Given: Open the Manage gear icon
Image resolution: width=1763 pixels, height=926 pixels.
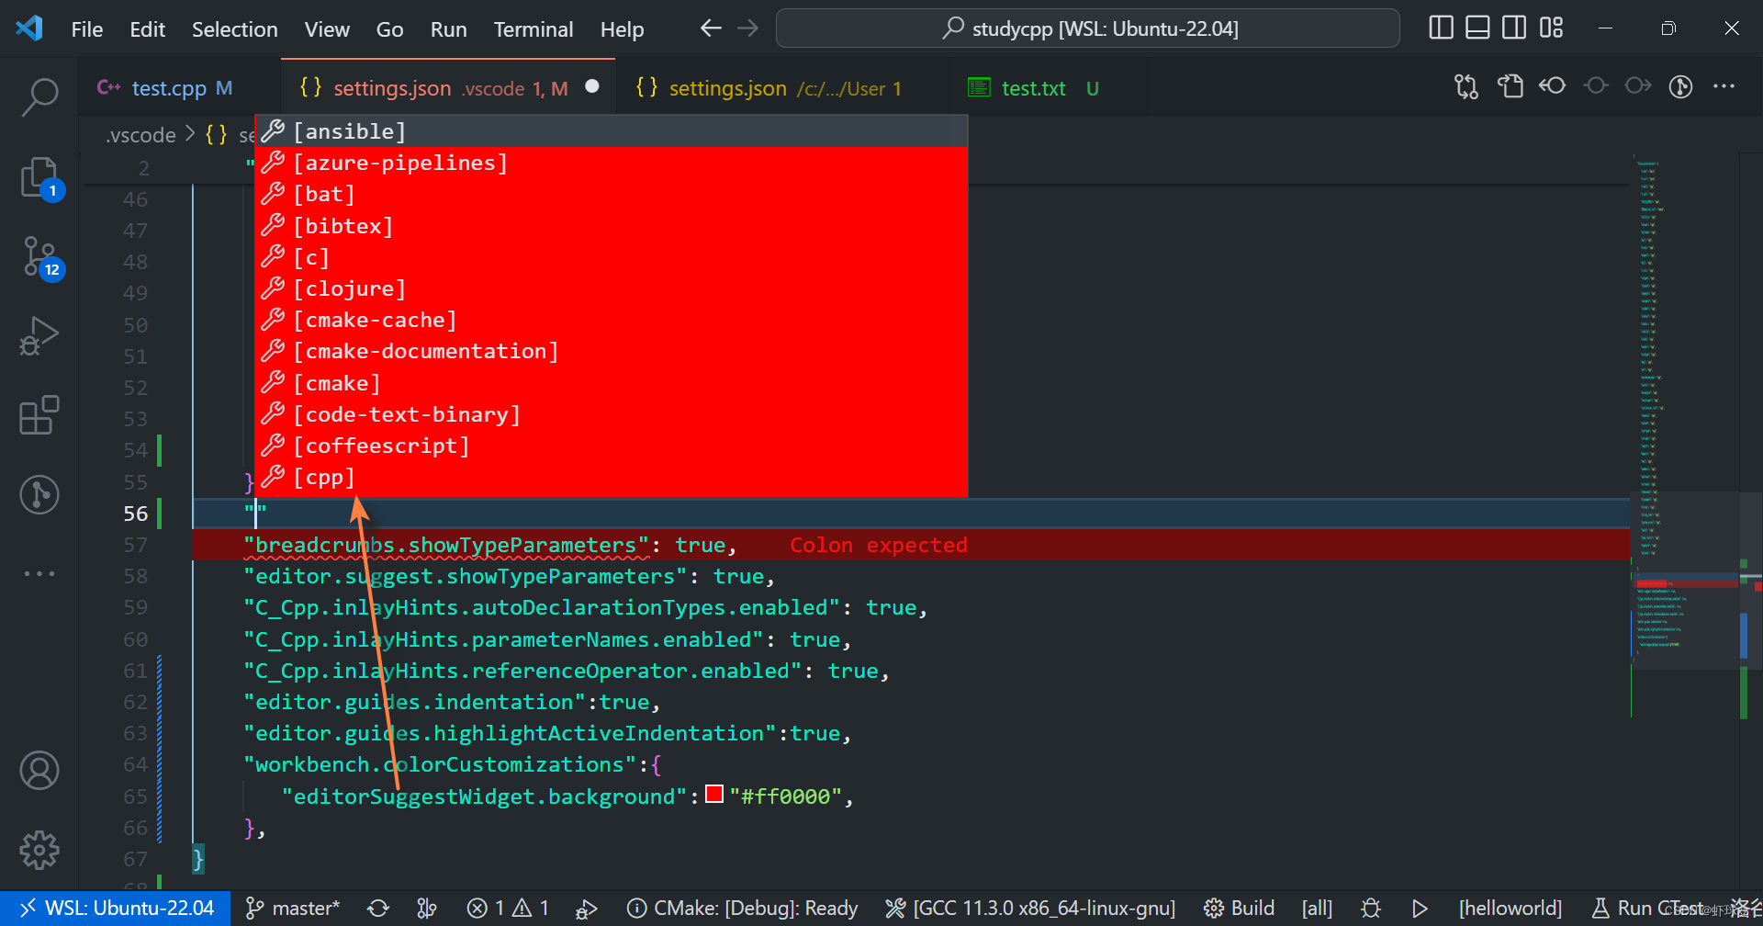Looking at the screenshot, I should coord(39,850).
